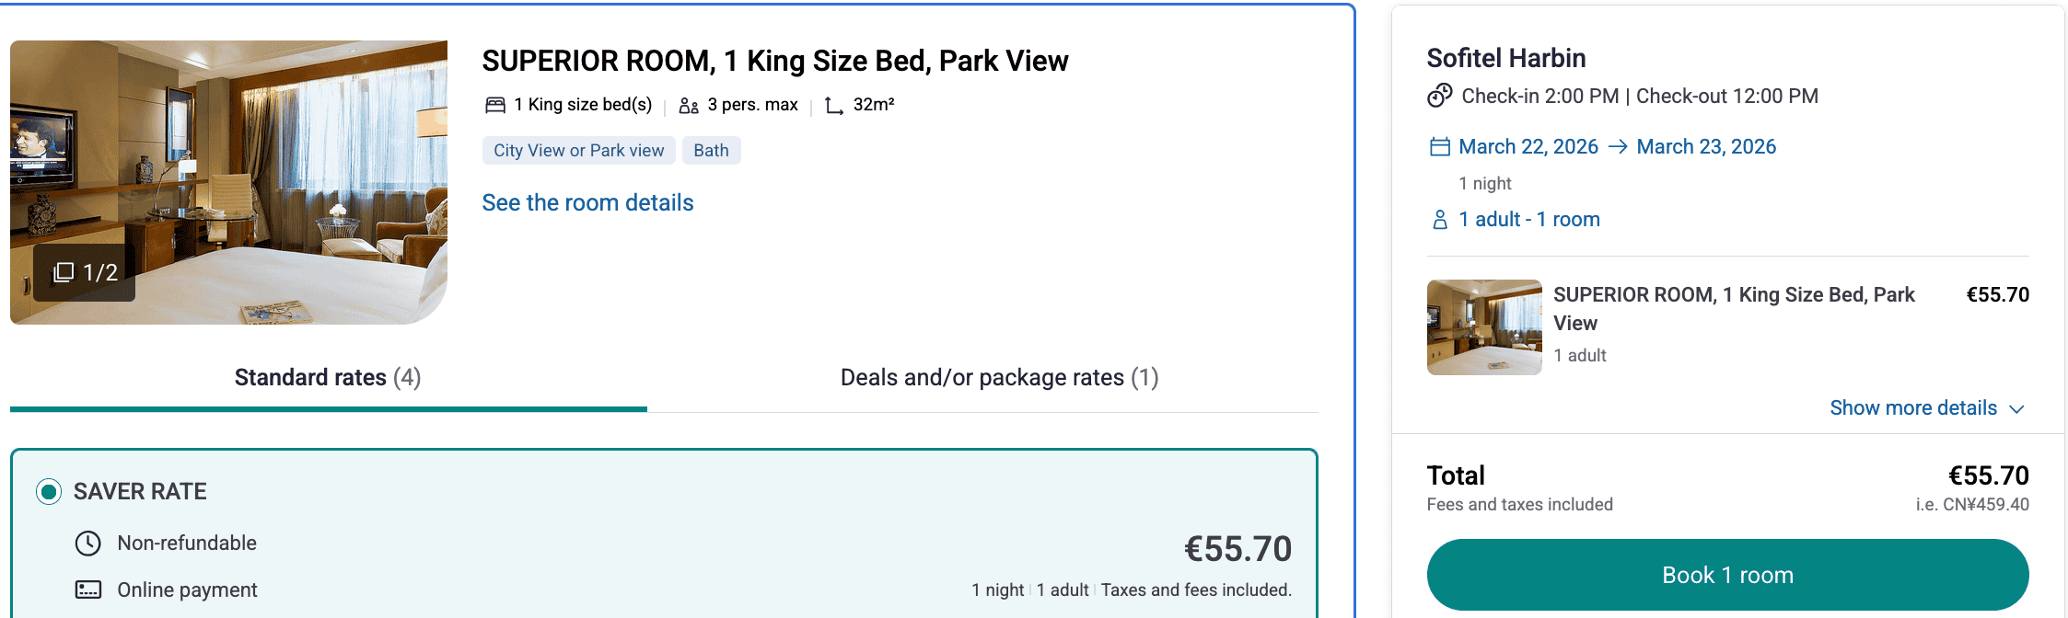Open the March 22, 2026 date selector
This screenshot has height=618, width=2068.
click(1528, 147)
